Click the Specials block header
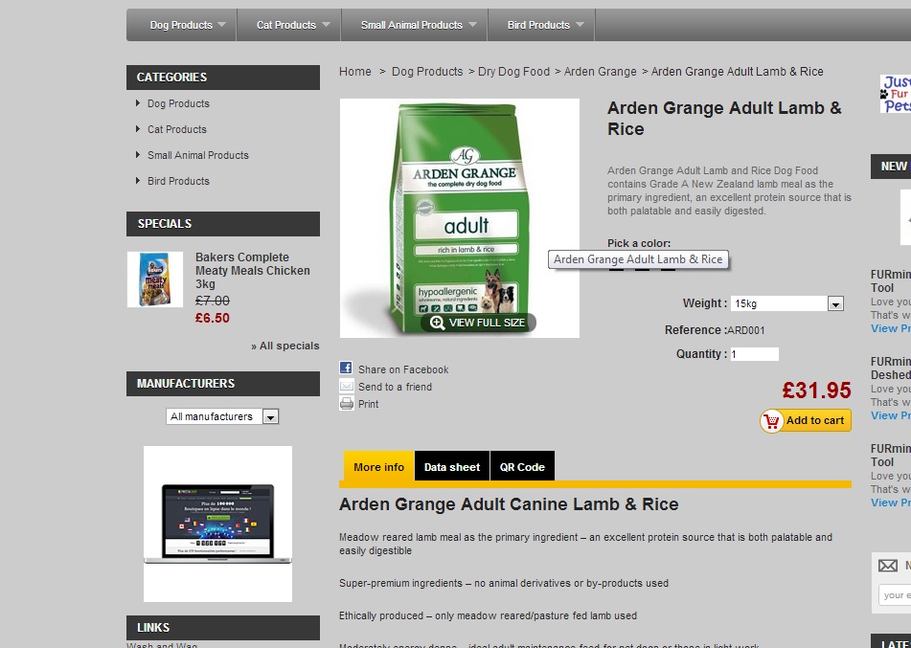911x648 pixels. pos(223,224)
